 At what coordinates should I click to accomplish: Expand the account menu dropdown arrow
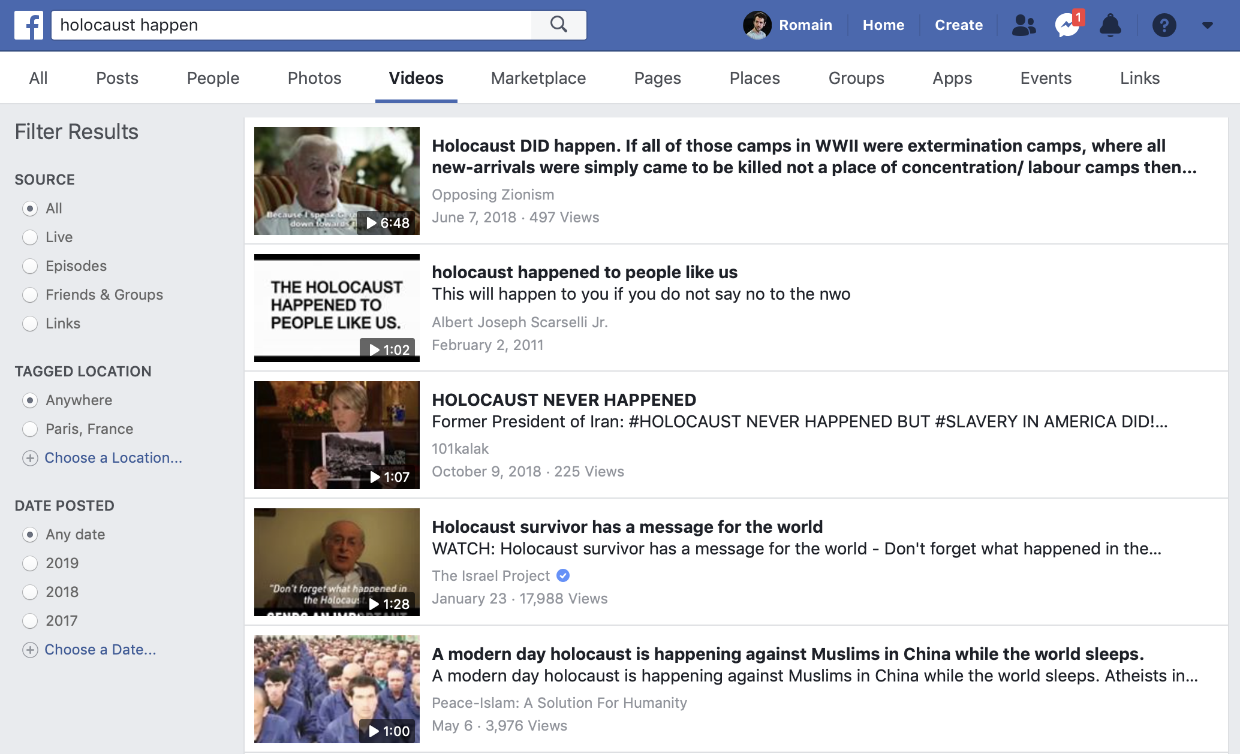pyautogui.click(x=1208, y=25)
